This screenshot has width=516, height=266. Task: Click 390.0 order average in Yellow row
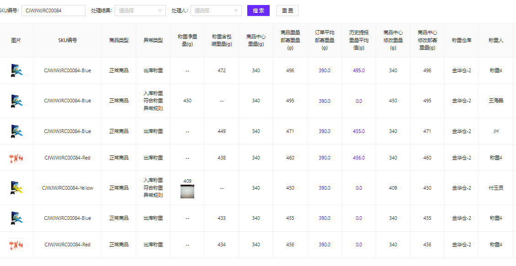pyautogui.click(x=324, y=188)
